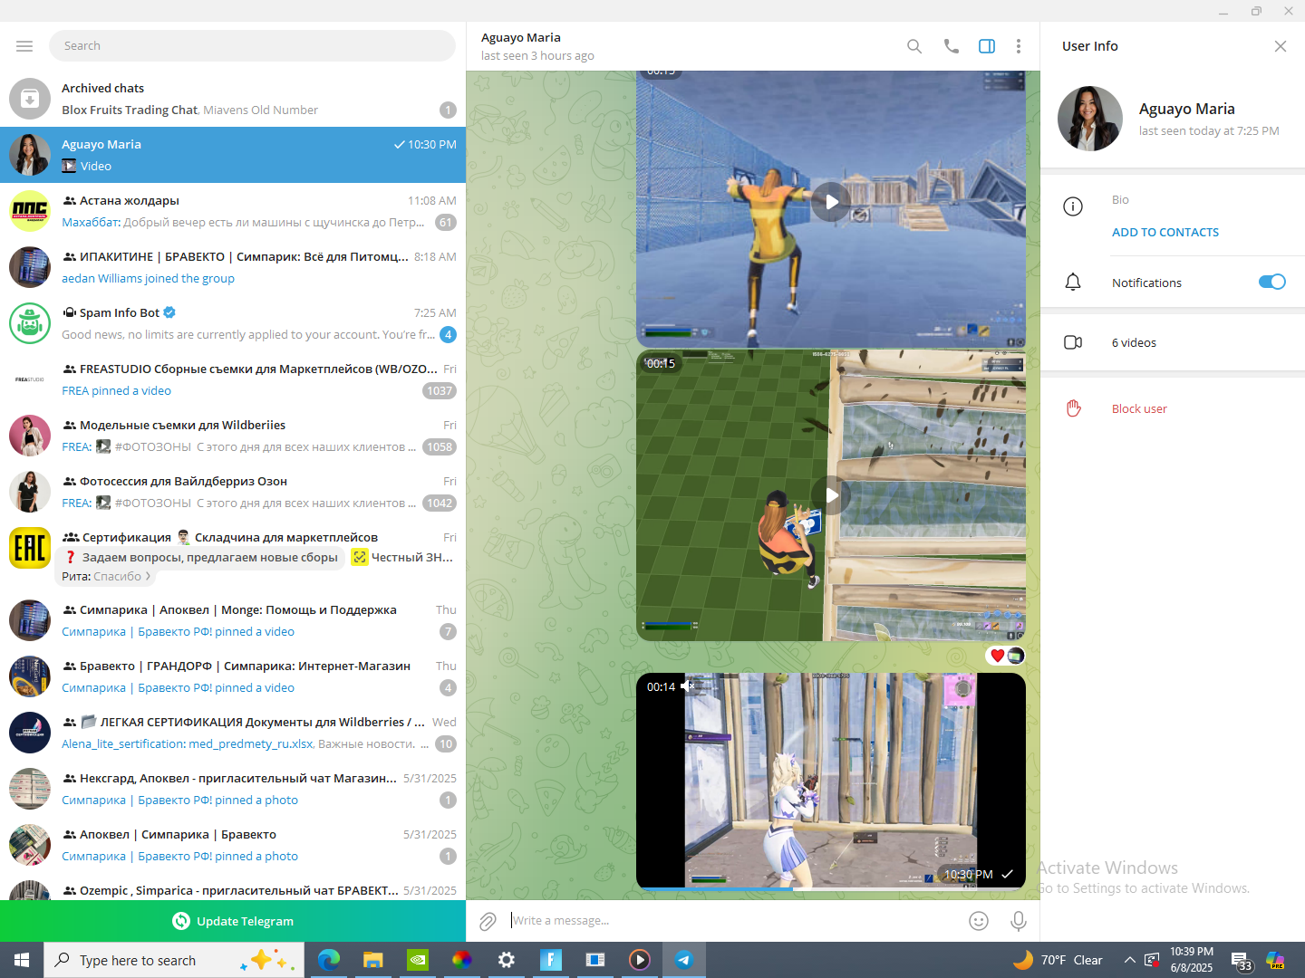The height and width of the screenshot is (978, 1305).
Task: Click Aguayo Maria name in chat header
Action: point(521,37)
